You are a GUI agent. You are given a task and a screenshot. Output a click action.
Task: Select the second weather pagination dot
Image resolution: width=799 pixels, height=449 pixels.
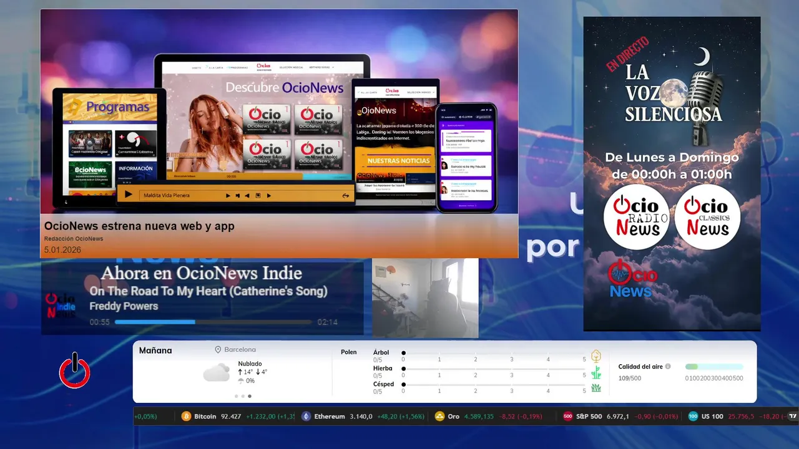coord(243,396)
